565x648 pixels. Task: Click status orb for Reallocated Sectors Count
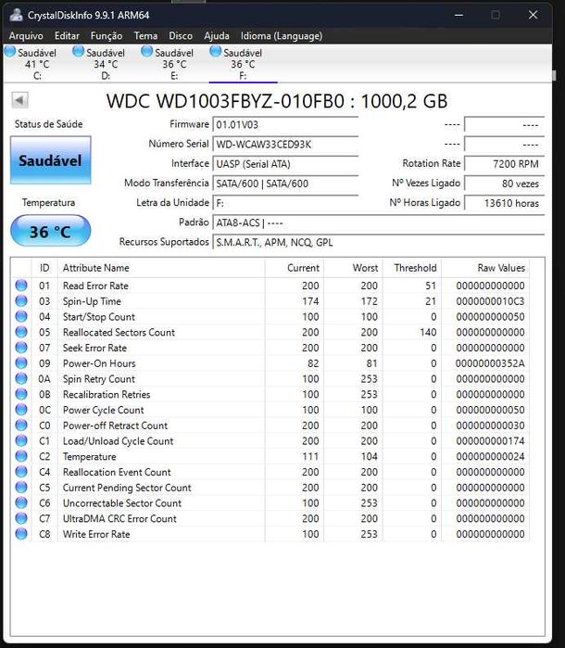(21, 332)
